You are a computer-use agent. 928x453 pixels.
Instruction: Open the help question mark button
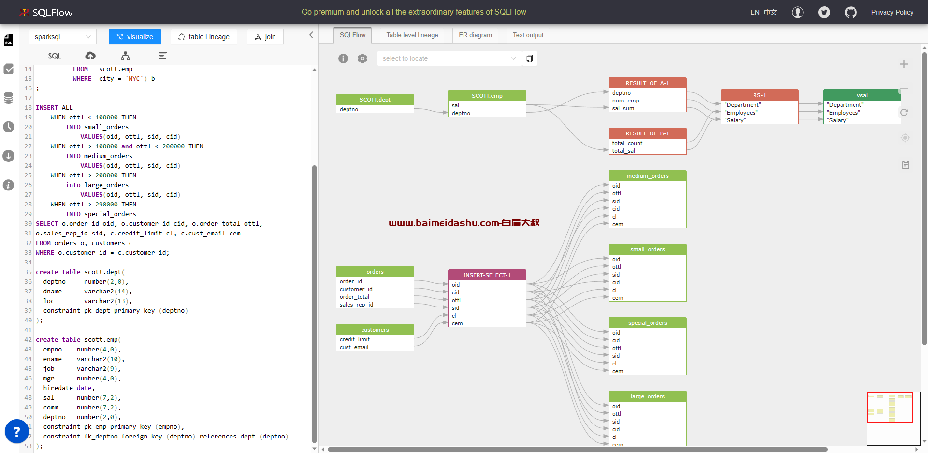click(17, 431)
